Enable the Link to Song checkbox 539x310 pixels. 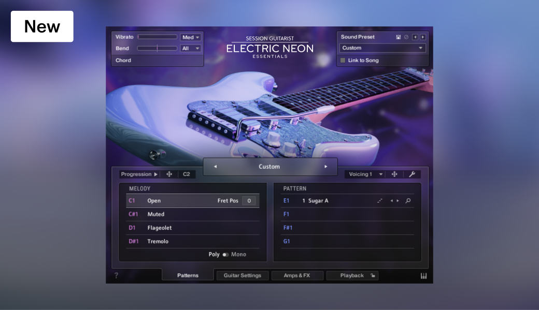click(343, 61)
